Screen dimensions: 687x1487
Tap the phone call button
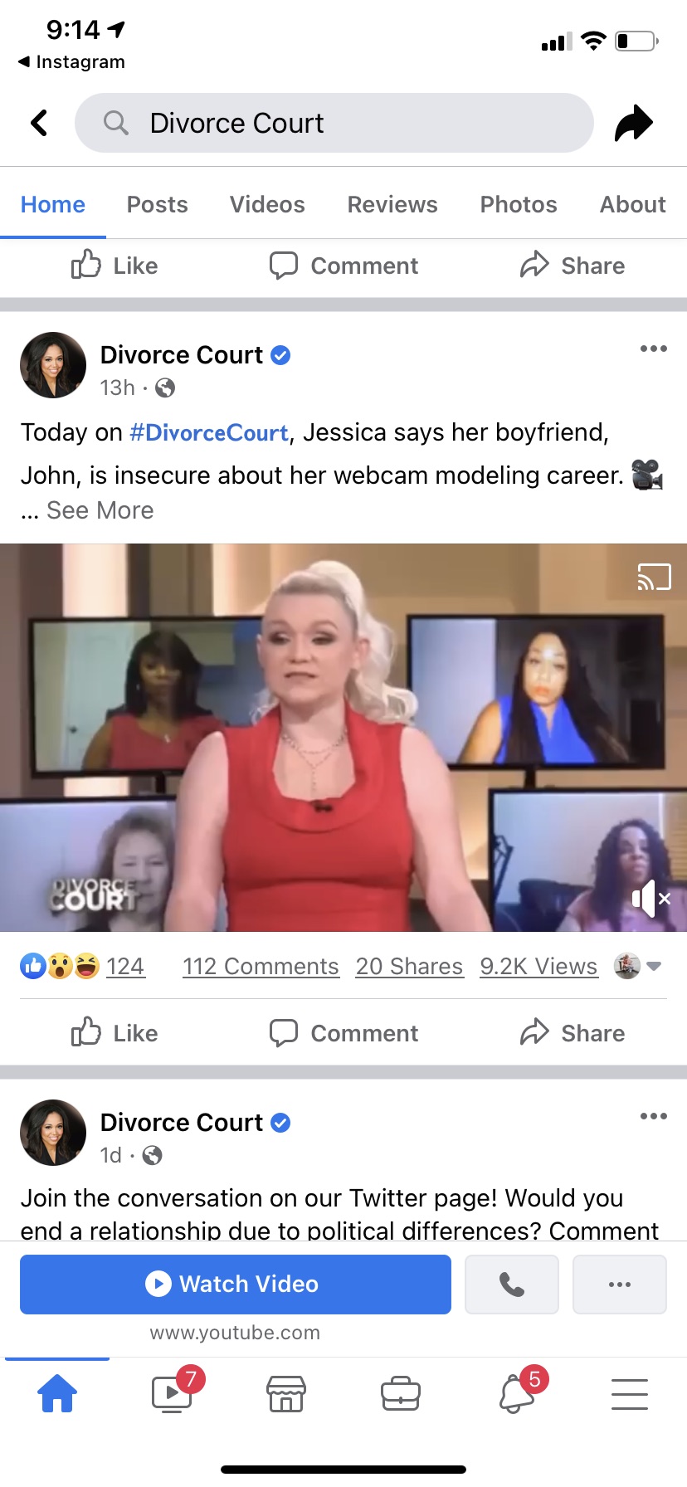coord(512,1285)
